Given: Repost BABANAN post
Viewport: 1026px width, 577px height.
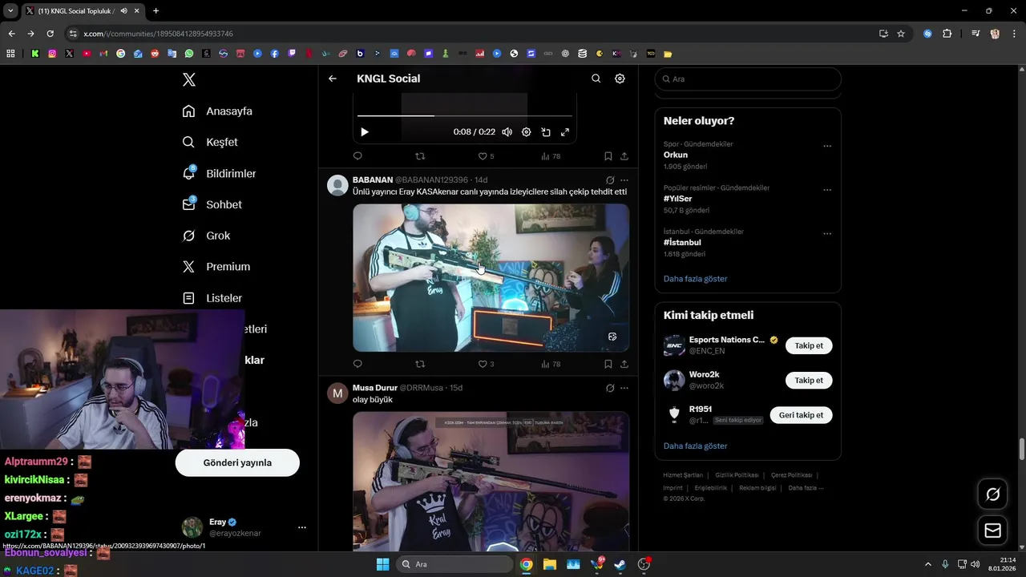Looking at the screenshot, I should [419, 364].
